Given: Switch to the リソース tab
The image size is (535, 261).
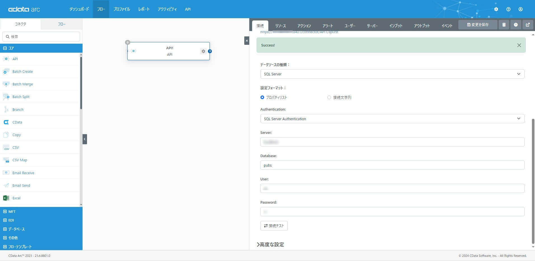Looking at the screenshot, I should [280, 26].
